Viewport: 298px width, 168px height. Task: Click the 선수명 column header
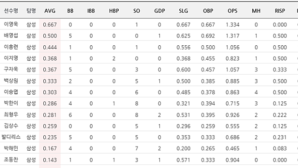(x=11, y=11)
